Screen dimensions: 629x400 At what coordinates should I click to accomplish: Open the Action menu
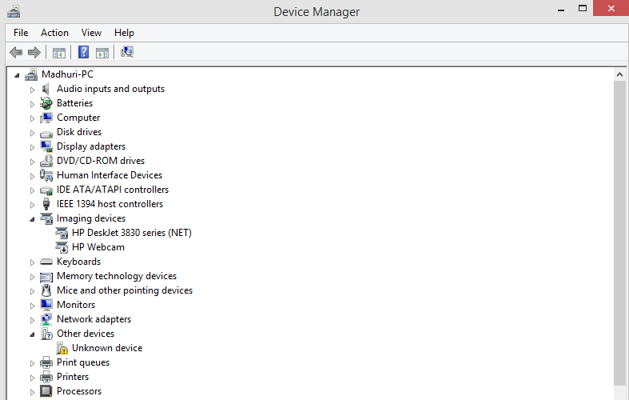coord(54,33)
